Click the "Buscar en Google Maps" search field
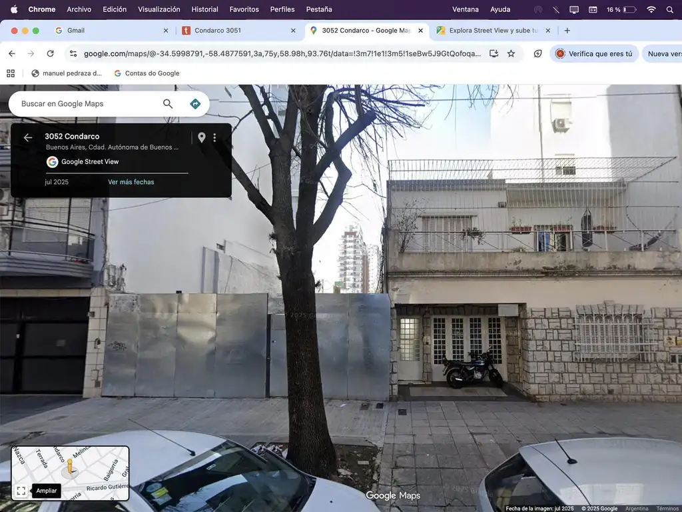This screenshot has width=682, height=512. pyautogui.click(x=87, y=103)
